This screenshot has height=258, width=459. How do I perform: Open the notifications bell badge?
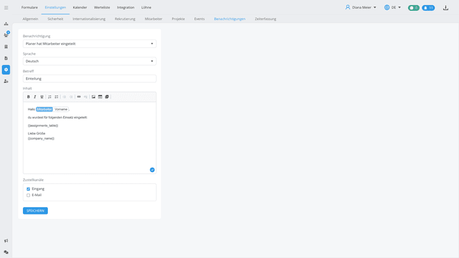point(428,8)
